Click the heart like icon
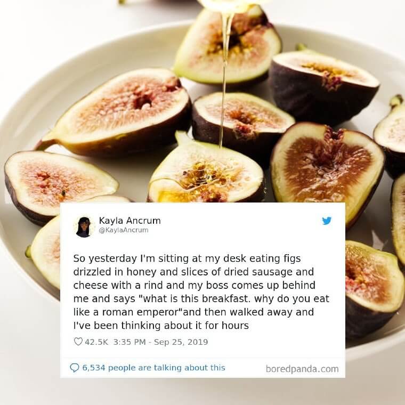This screenshot has width=405, height=405. click(x=78, y=342)
